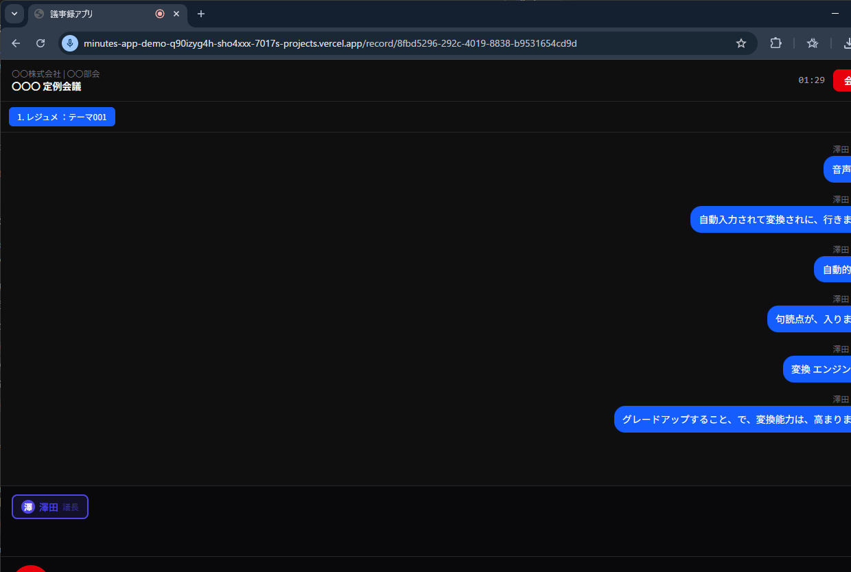Bookmark this page with the star icon
Viewport: 851px width, 572px height.
click(x=741, y=43)
